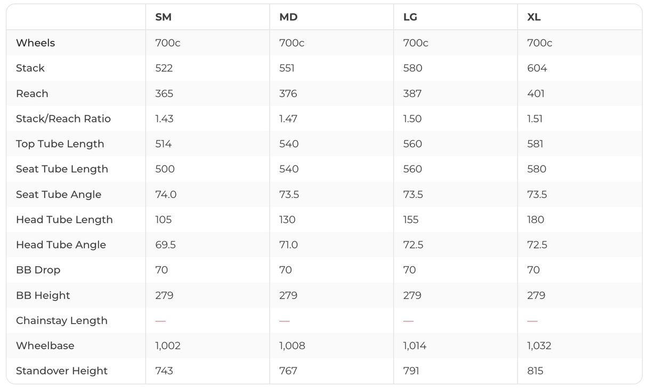Select the Wheels row label

click(35, 43)
